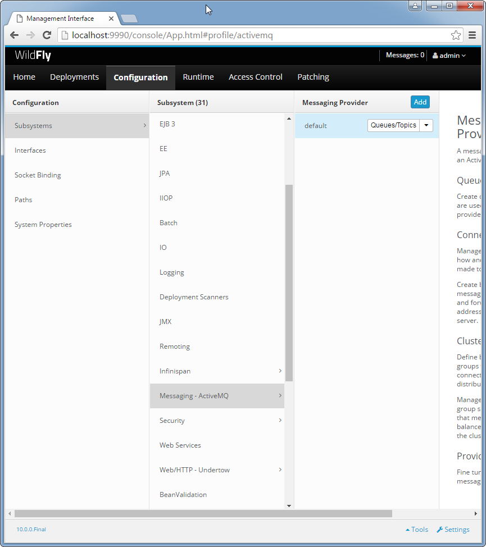The height and width of the screenshot is (547, 486).
Task: Click the browser forward arrow
Action: point(30,35)
